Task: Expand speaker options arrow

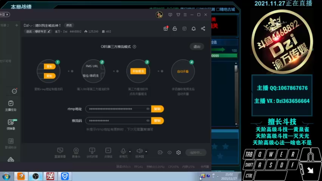Action: pos(146,152)
